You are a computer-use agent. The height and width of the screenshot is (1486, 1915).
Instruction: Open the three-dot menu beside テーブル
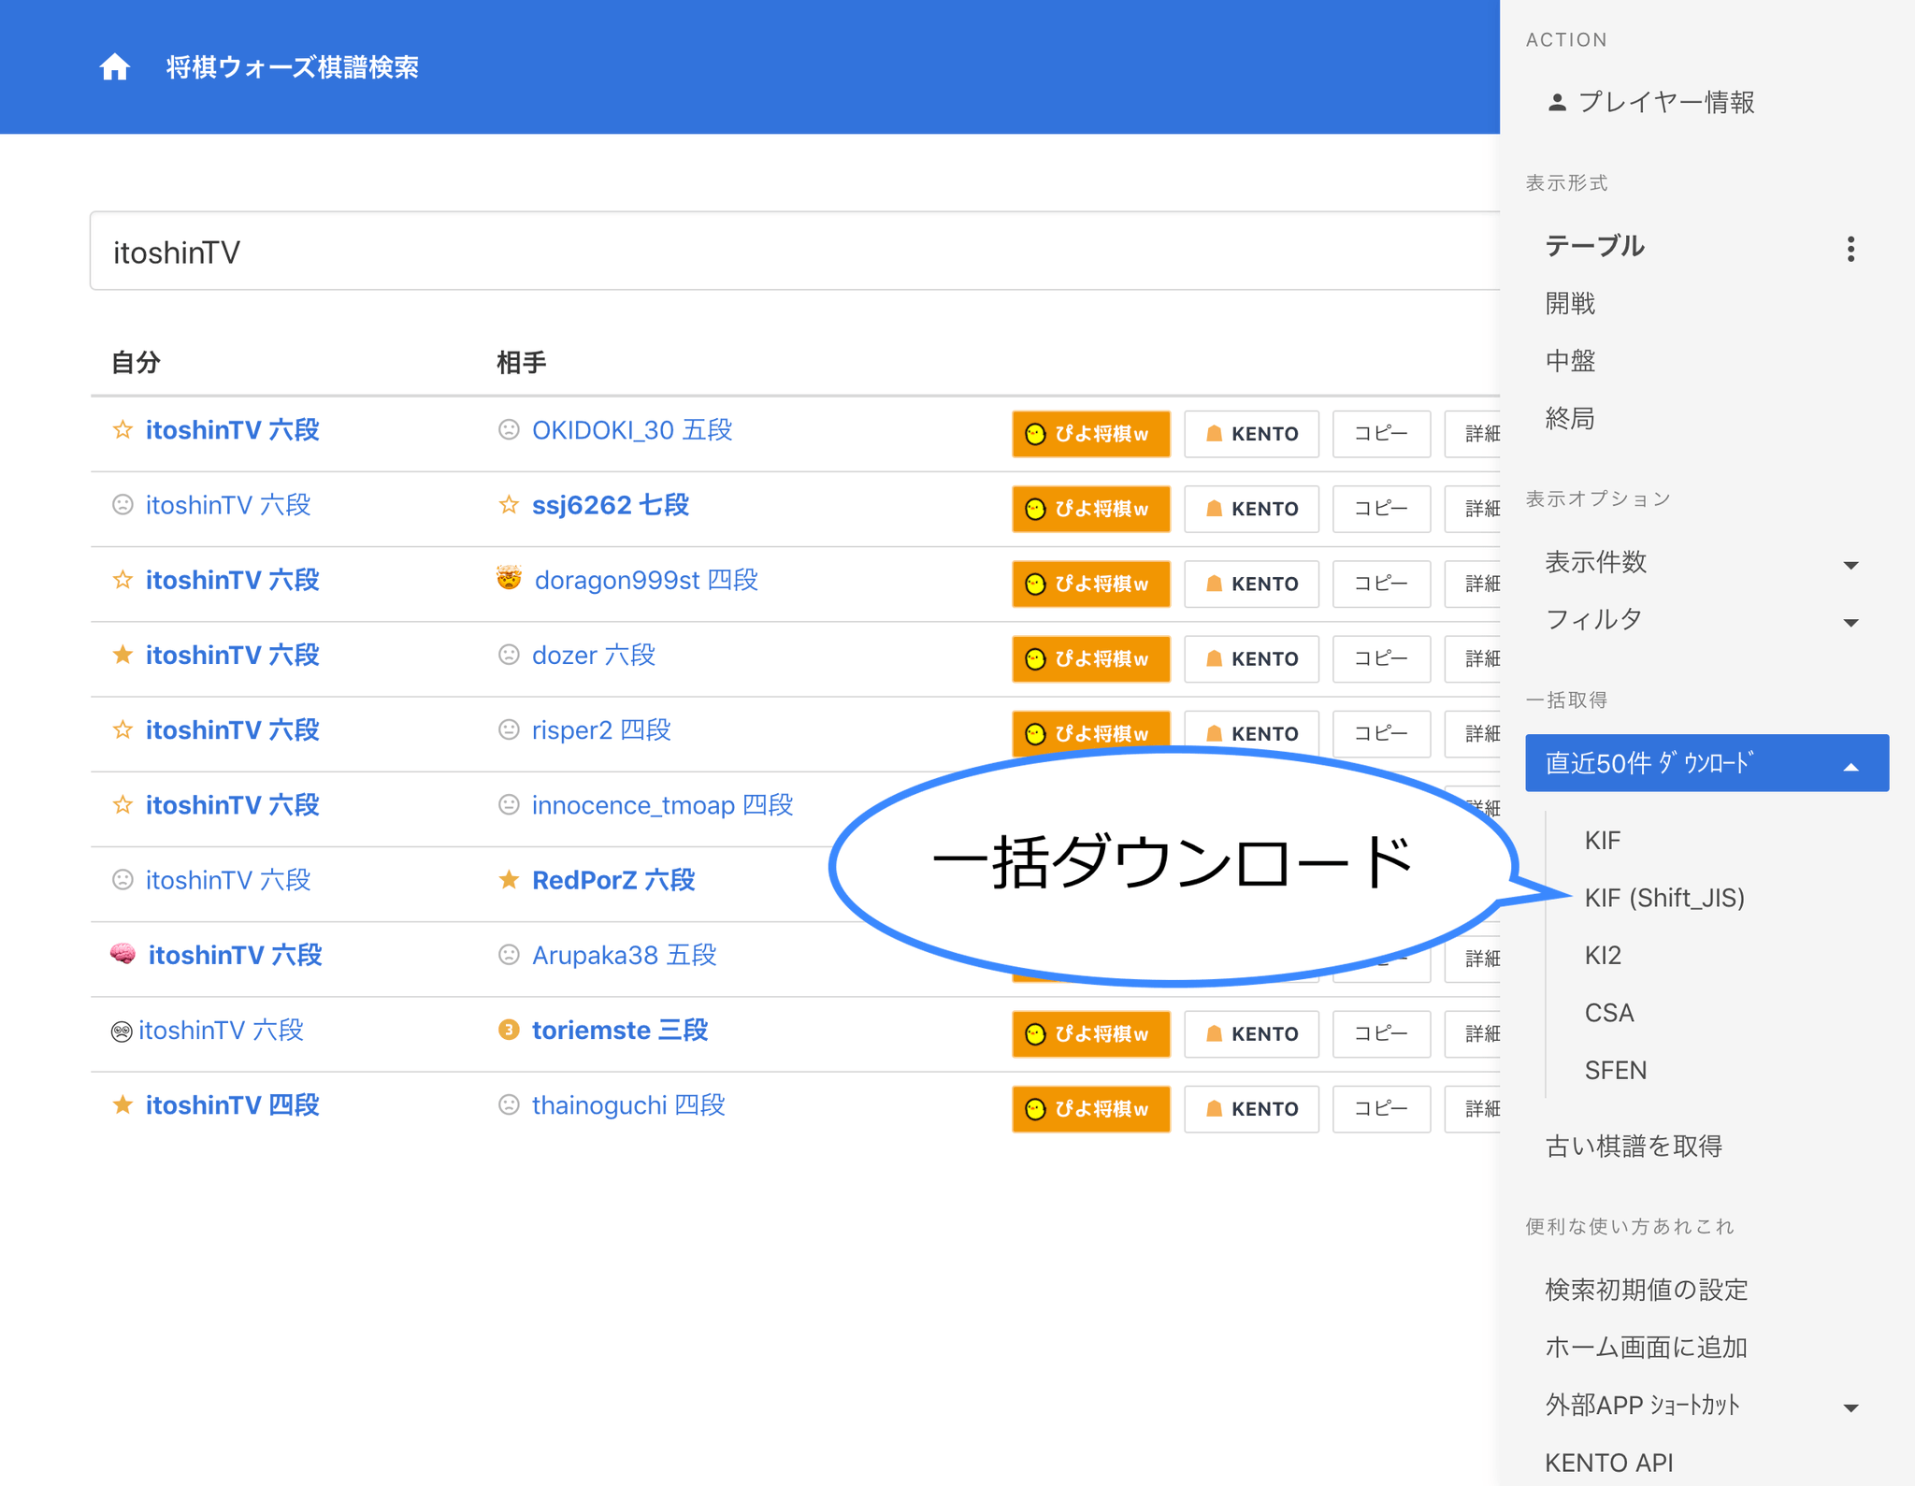pos(1850,249)
